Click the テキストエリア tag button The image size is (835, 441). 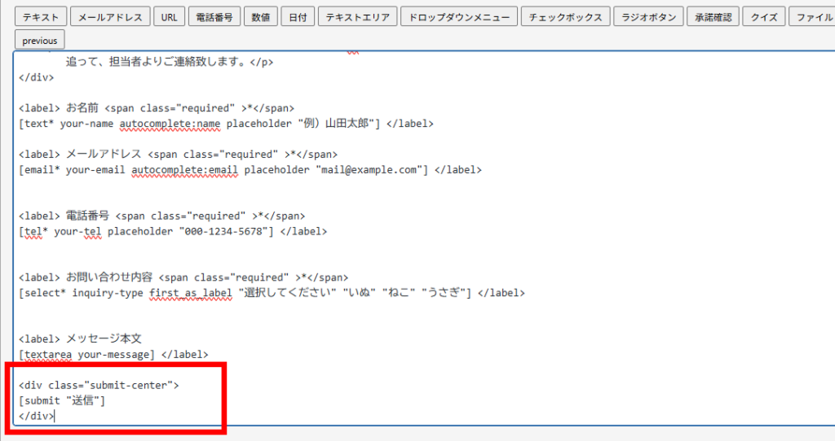pyautogui.click(x=358, y=17)
